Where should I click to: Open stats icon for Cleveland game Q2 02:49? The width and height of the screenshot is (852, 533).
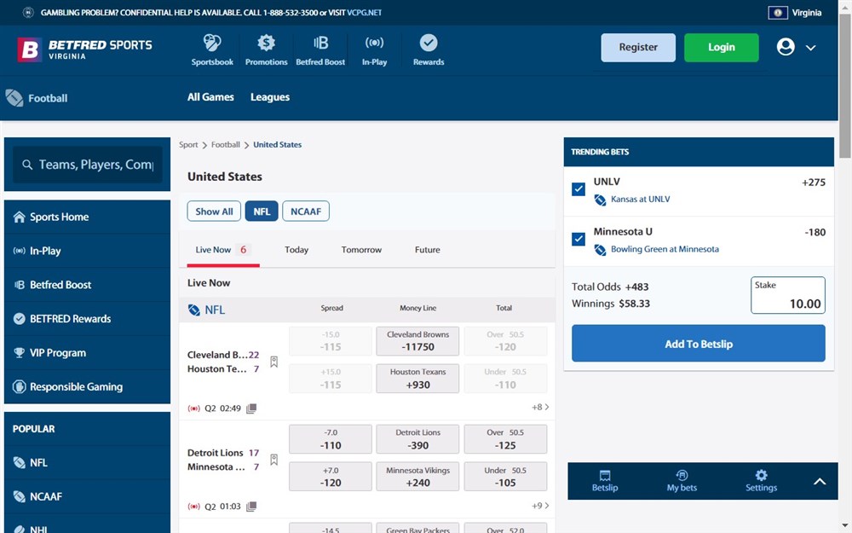(x=251, y=408)
